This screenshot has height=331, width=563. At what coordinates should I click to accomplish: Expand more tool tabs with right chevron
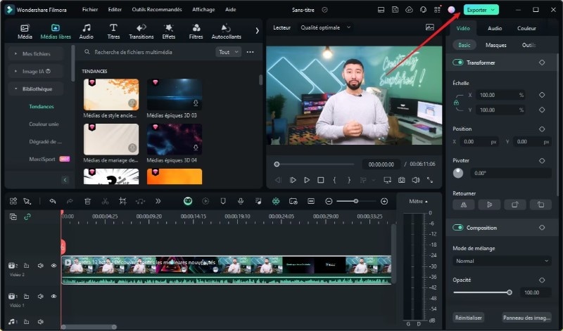tap(257, 31)
